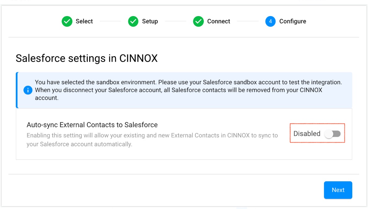
Task: Click the 'When you disconnect your Salesforce account' sentence
Action: point(178,90)
